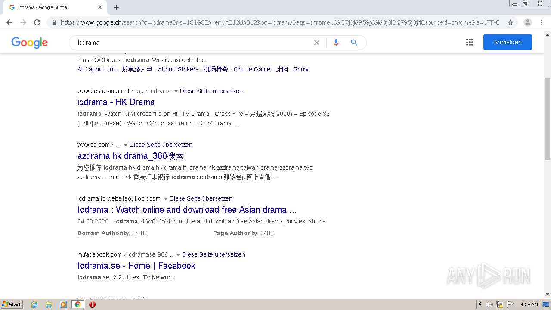This screenshot has width=551, height=310.
Task: Click the www.bestdrama.net breadcrumb text
Action: coord(103,91)
